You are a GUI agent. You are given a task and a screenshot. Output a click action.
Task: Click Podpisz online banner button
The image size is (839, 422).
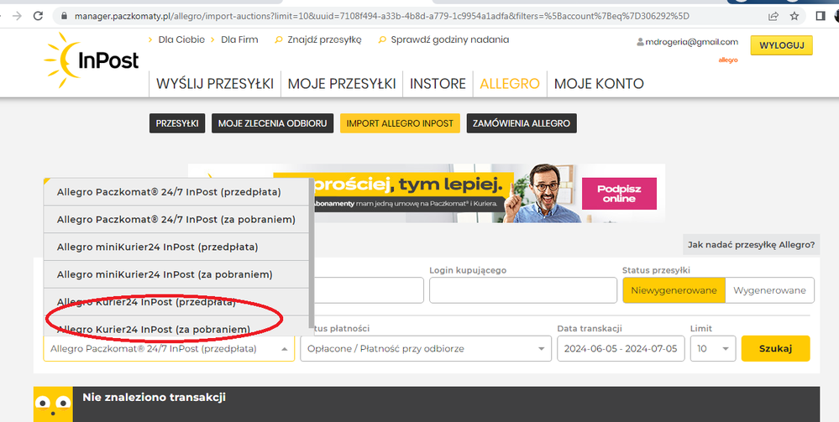(x=619, y=194)
